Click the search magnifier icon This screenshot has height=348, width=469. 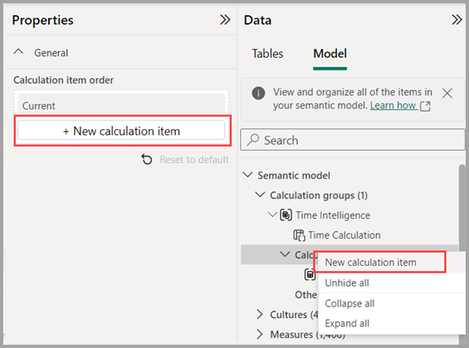[253, 140]
